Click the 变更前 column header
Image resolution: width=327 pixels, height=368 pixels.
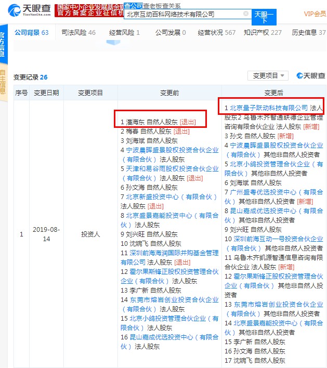pos(169,93)
